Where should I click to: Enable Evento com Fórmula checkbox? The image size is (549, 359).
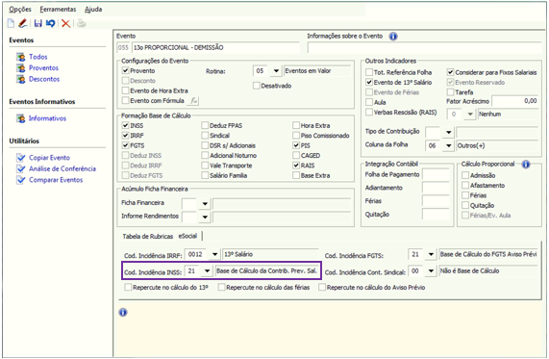point(125,101)
